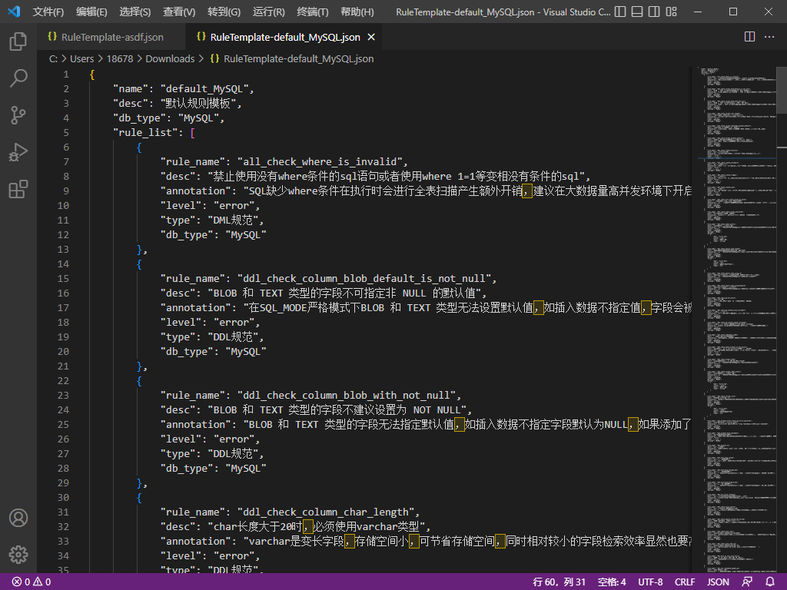Click the JSON language mode selector
This screenshot has height=590, width=787.
(x=718, y=582)
